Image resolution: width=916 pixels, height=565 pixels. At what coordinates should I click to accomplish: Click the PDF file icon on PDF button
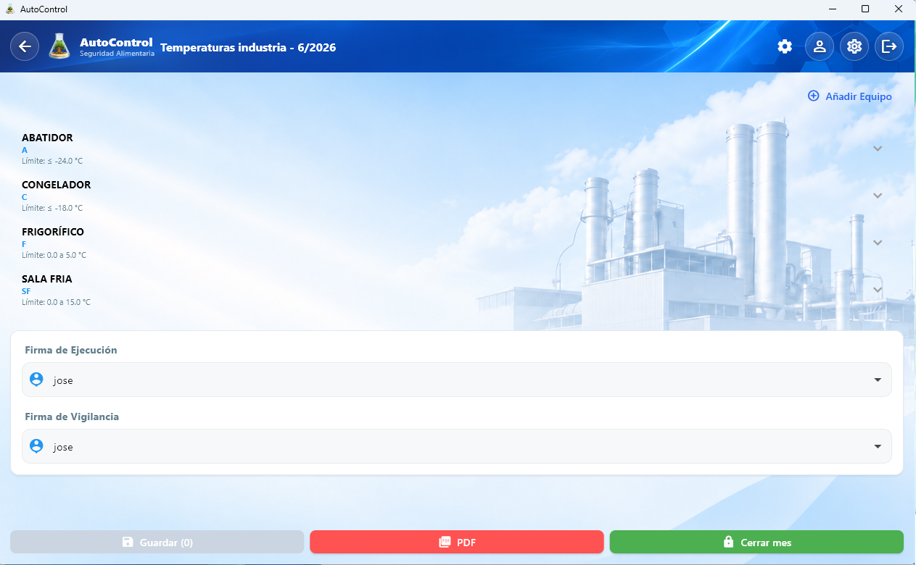coord(445,542)
